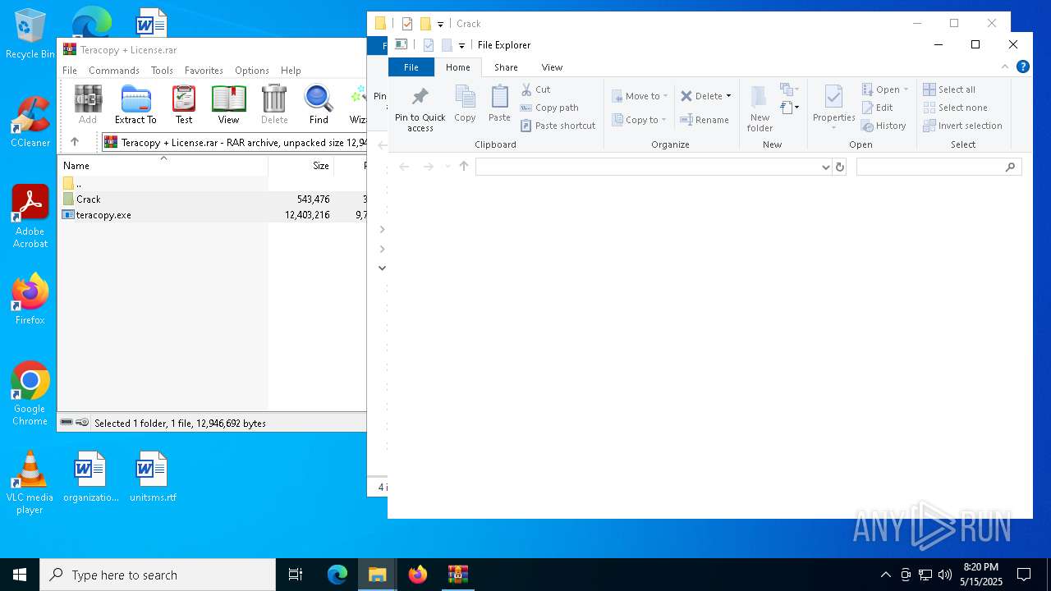Screen dimensions: 1051x591
Task: Click the greyed Add icon in WinRAR
Action: tap(88, 104)
